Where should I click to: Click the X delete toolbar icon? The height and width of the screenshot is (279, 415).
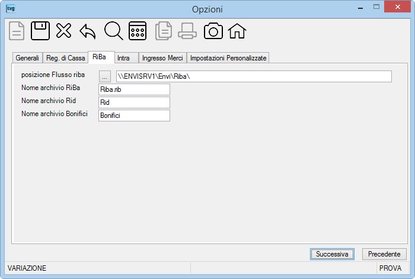coord(64,31)
